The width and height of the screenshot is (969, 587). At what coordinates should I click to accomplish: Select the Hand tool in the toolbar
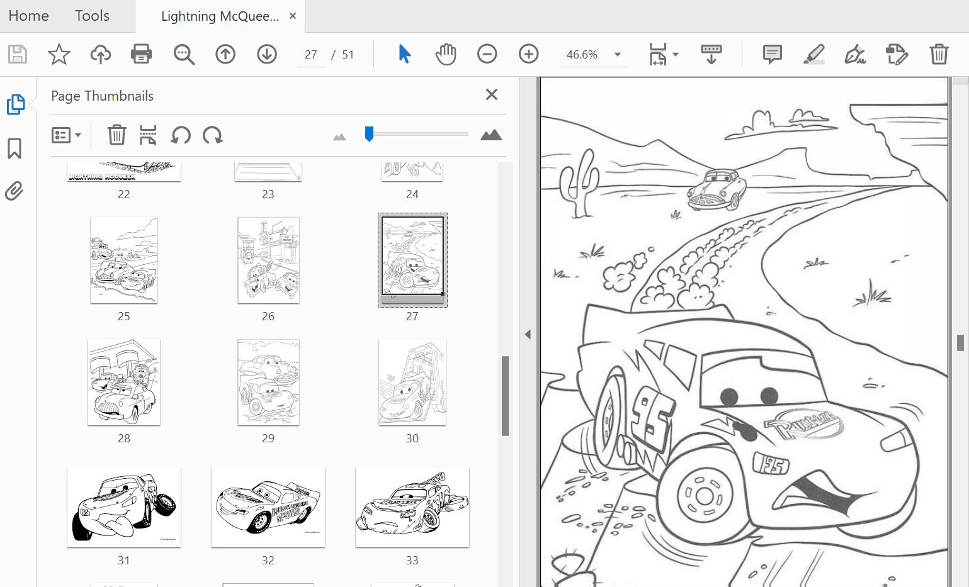(x=445, y=54)
